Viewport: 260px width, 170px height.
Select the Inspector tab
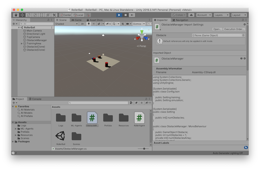161,20
